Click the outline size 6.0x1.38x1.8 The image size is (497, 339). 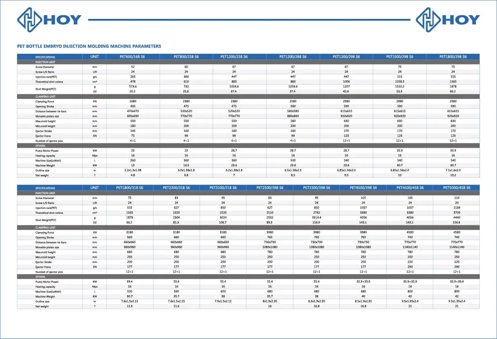(x=186, y=170)
